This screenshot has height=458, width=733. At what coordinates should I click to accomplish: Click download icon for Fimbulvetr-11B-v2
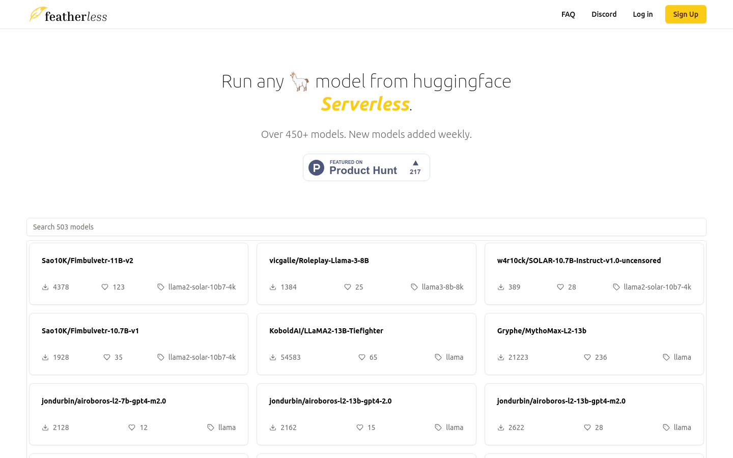click(x=45, y=287)
